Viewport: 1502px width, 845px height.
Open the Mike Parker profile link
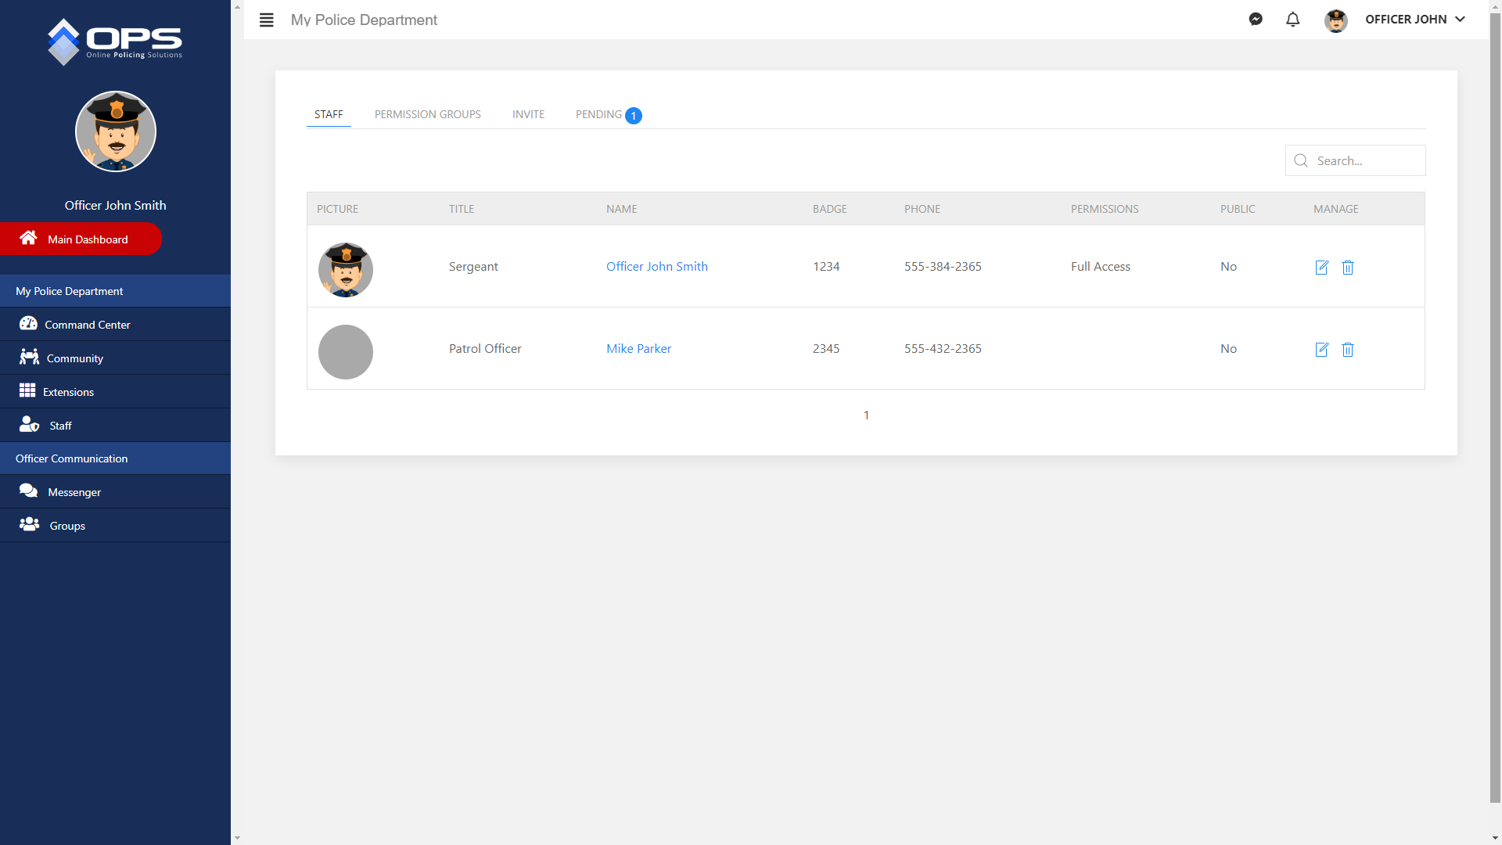pos(638,349)
